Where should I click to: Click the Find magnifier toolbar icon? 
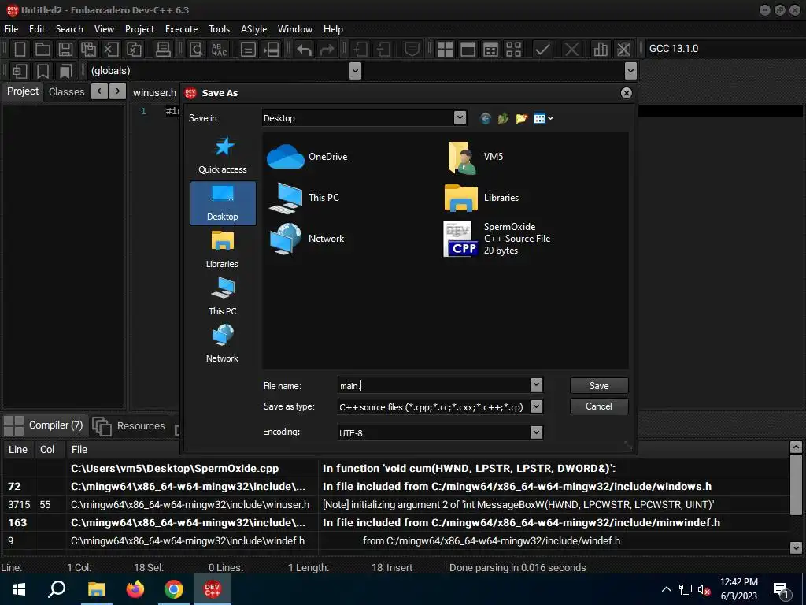coord(196,49)
